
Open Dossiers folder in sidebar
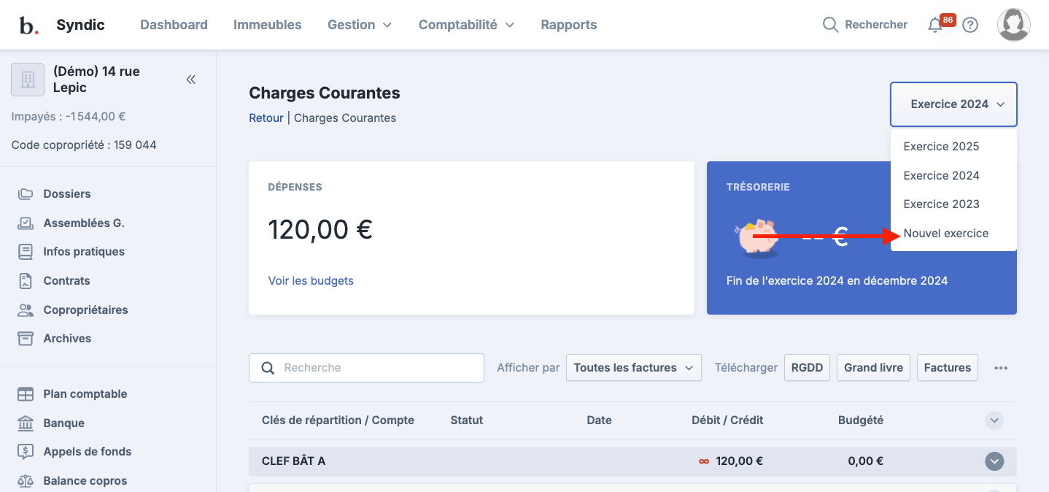[x=66, y=193]
